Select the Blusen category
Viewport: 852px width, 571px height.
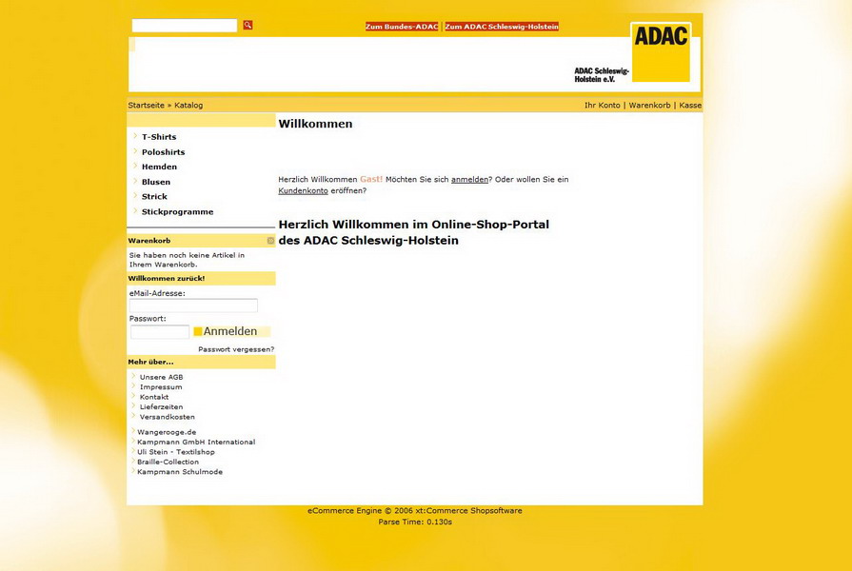click(x=156, y=182)
